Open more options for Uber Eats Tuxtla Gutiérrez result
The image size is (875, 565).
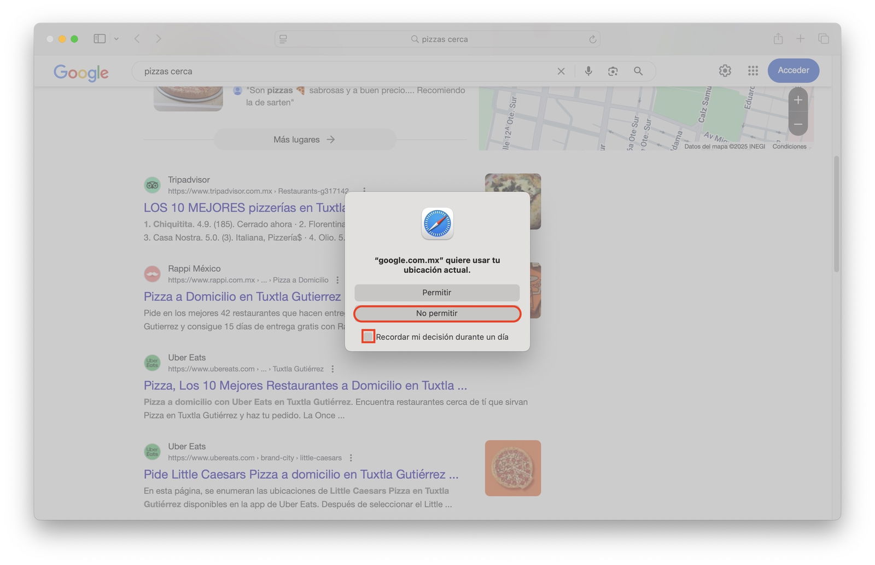click(332, 369)
